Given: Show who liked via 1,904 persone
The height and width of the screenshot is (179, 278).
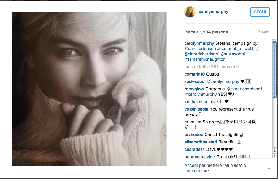Looking at the screenshot, I should (x=214, y=32).
